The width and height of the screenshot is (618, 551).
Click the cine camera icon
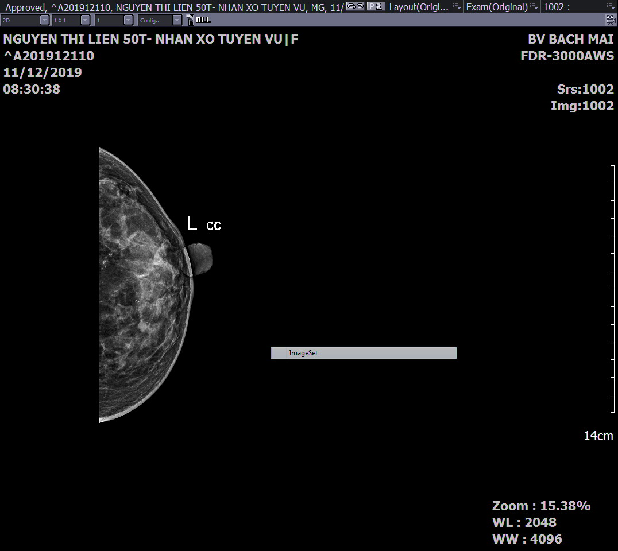(x=610, y=20)
